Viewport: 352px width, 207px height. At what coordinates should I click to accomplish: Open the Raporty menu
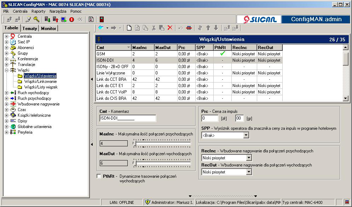(x=39, y=11)
